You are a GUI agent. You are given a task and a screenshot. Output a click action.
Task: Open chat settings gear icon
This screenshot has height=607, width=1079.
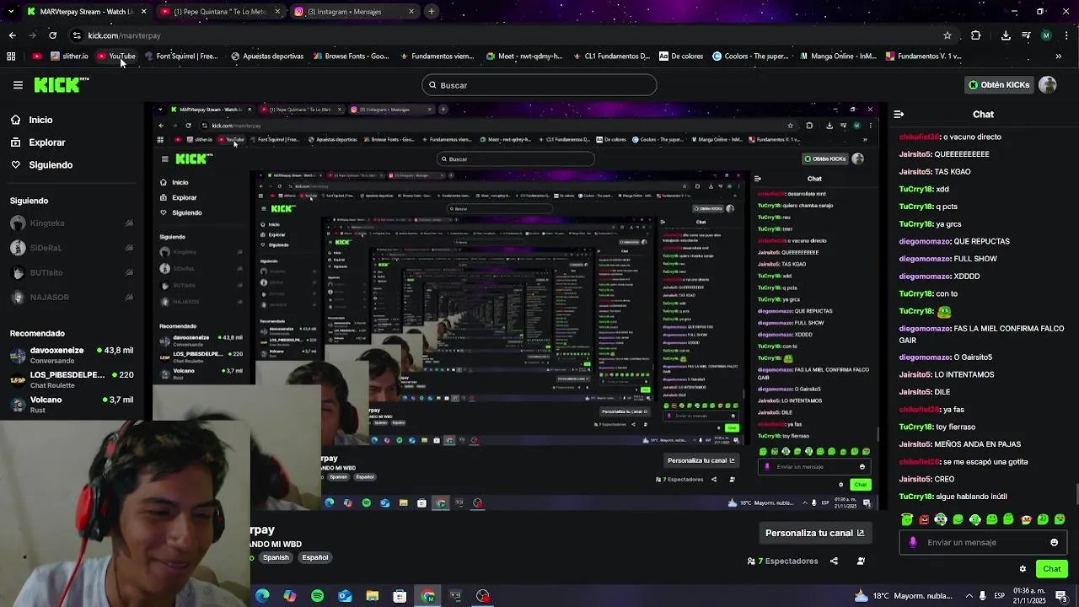click(x=1023, y=569)
